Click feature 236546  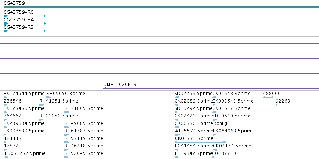coord(13,101)
